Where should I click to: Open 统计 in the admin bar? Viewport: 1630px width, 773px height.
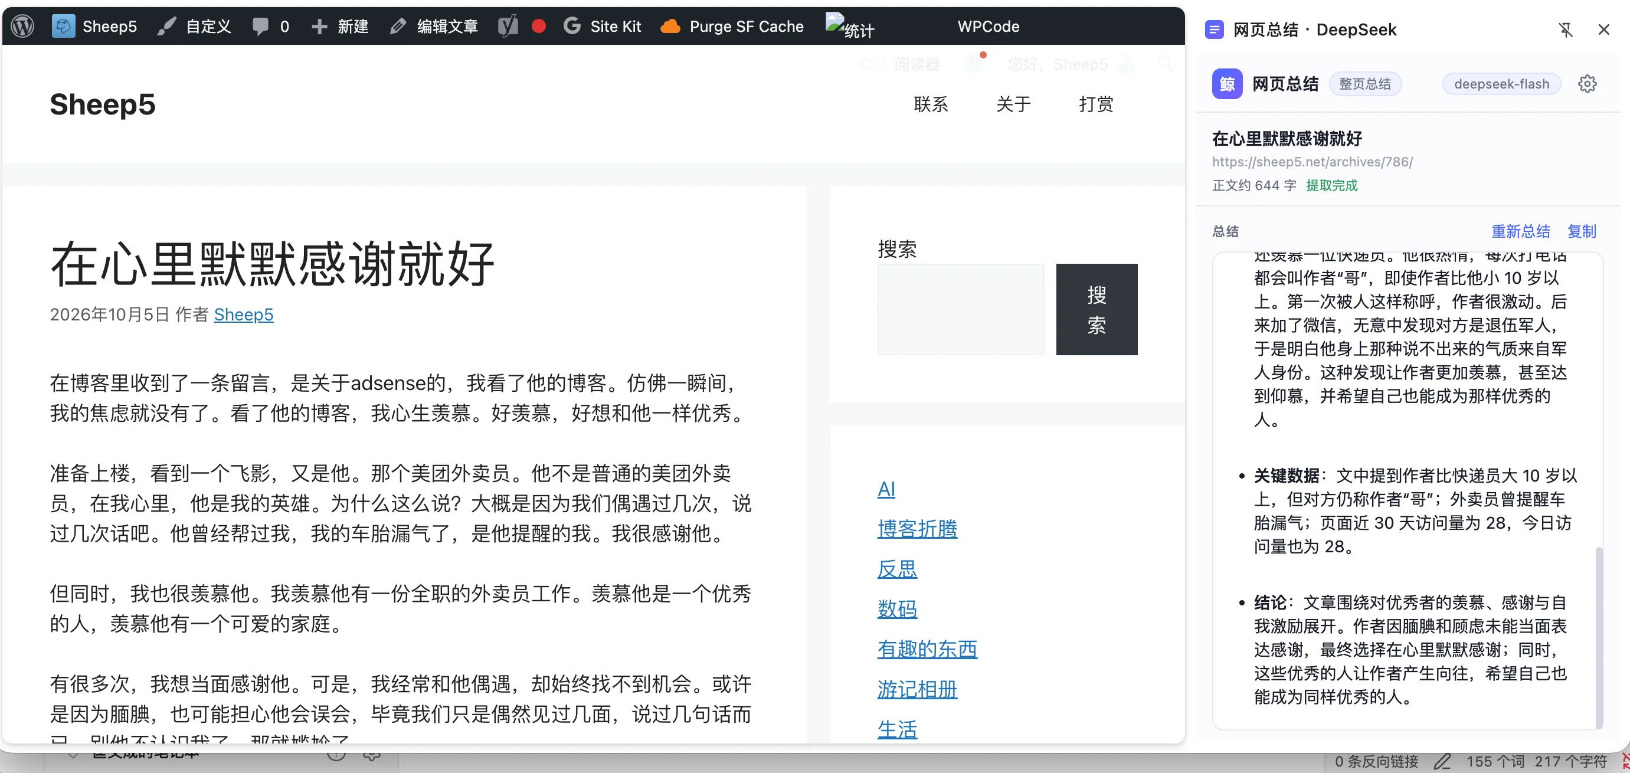click(x=850, y=27)
